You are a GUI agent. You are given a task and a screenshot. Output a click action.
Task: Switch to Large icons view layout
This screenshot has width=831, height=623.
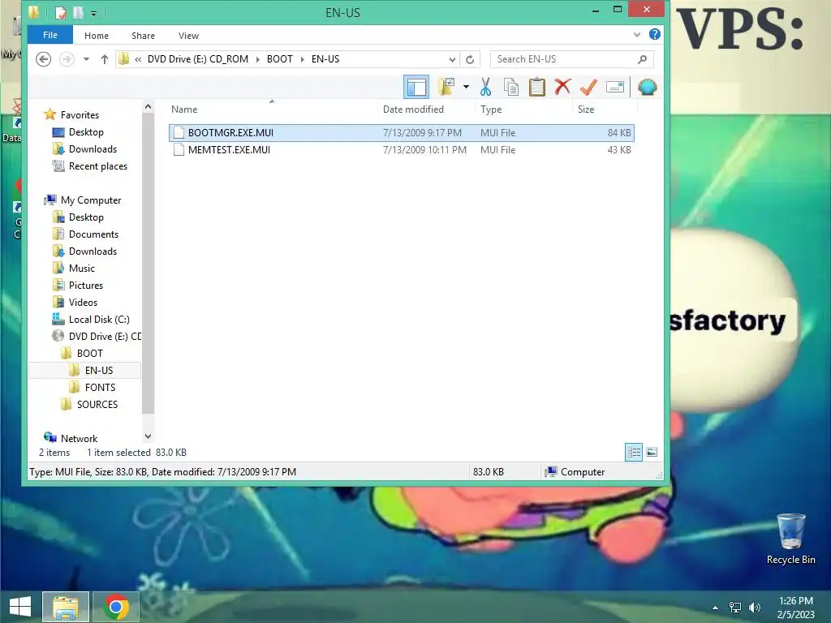pyautogui.click(x=652, y=452)
